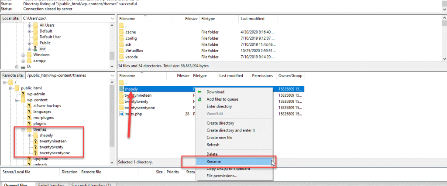The height and width of the screenshot is (186, 447).
Task: Click the Direction column header in queue
Action: (x=69, y=172)
